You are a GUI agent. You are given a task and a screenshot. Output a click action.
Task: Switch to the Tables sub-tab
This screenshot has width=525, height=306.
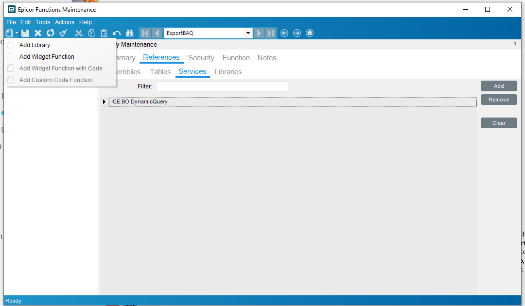(x=160, y=72)
